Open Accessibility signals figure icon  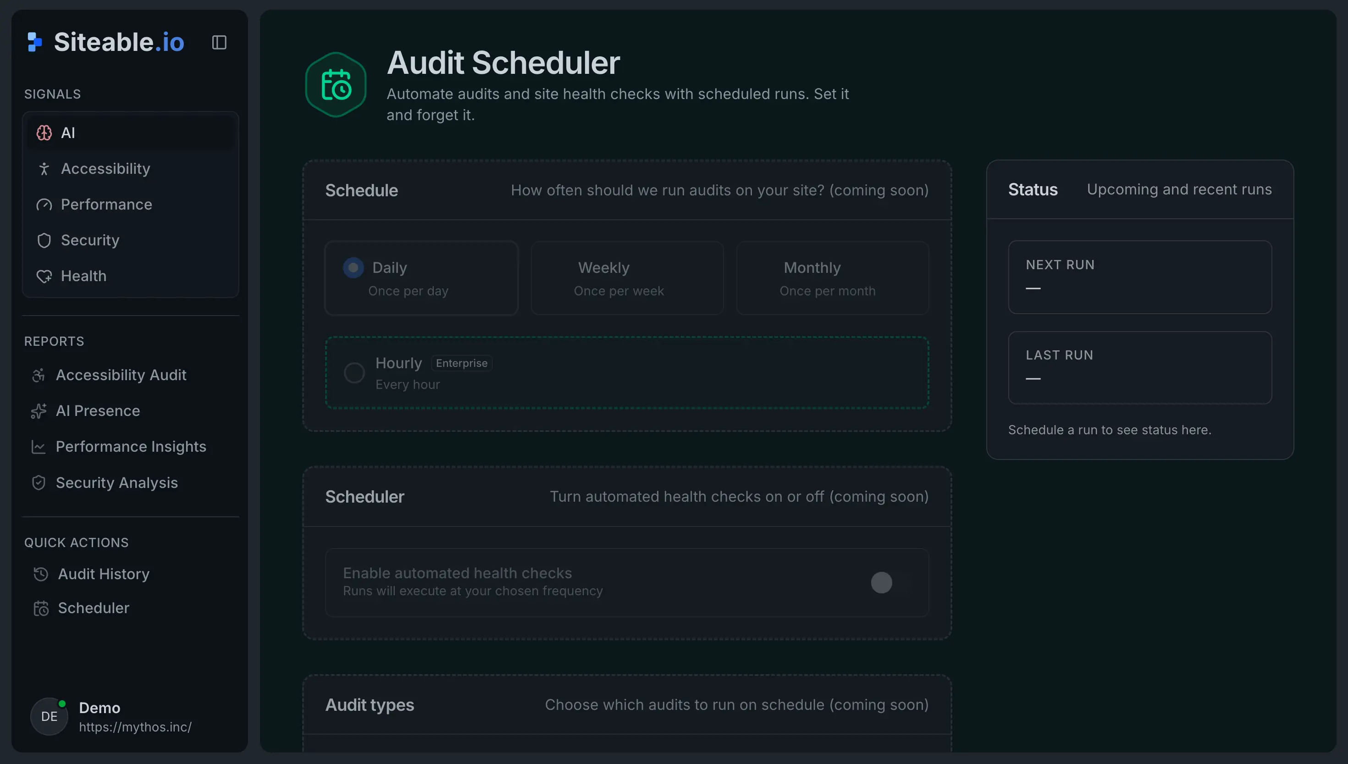(44, 169)
